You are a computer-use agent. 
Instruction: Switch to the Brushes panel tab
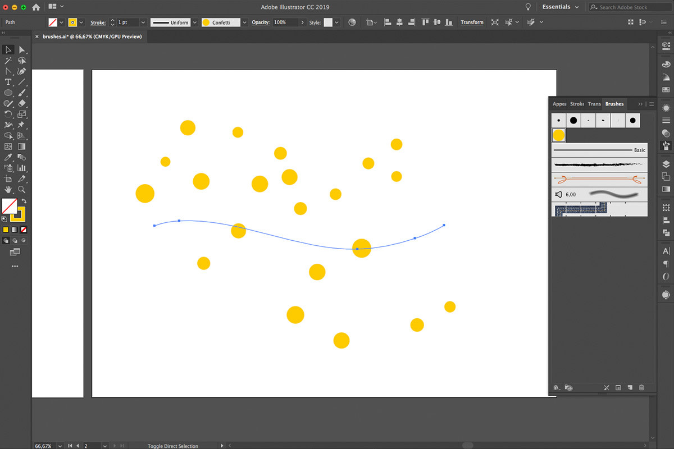614,104
